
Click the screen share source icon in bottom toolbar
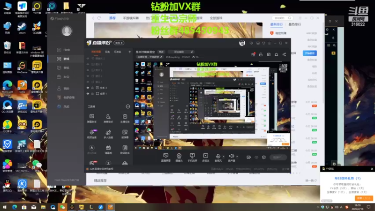coord(165,157)
